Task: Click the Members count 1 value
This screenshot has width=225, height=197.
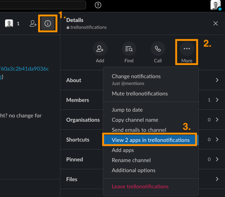Action: pos(209,100)
